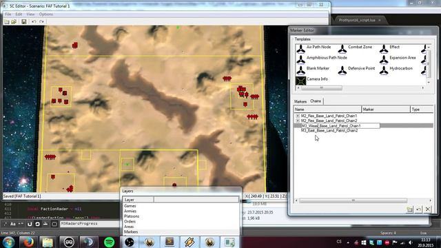
Task: Toggle case sensitive Aa in find bar
Action: pos(13,224)
